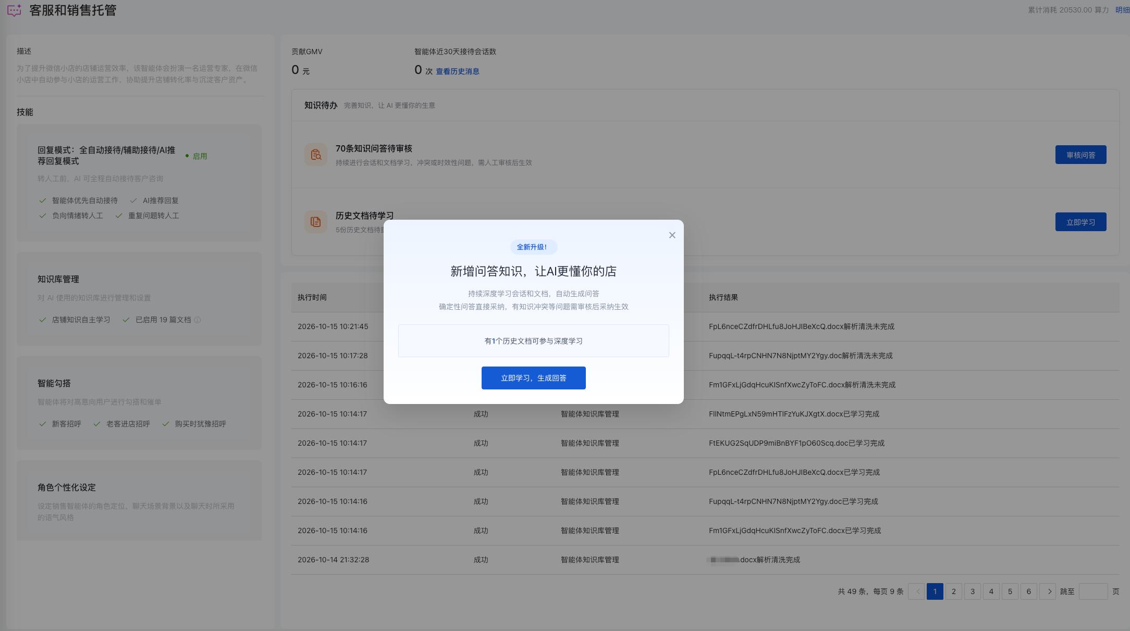Click FupqqL docx 已学习完成 result text
This screenshot has width=1130, height=631.
click(793, 501)
